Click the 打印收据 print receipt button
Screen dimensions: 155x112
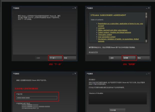tap(117, 110)
